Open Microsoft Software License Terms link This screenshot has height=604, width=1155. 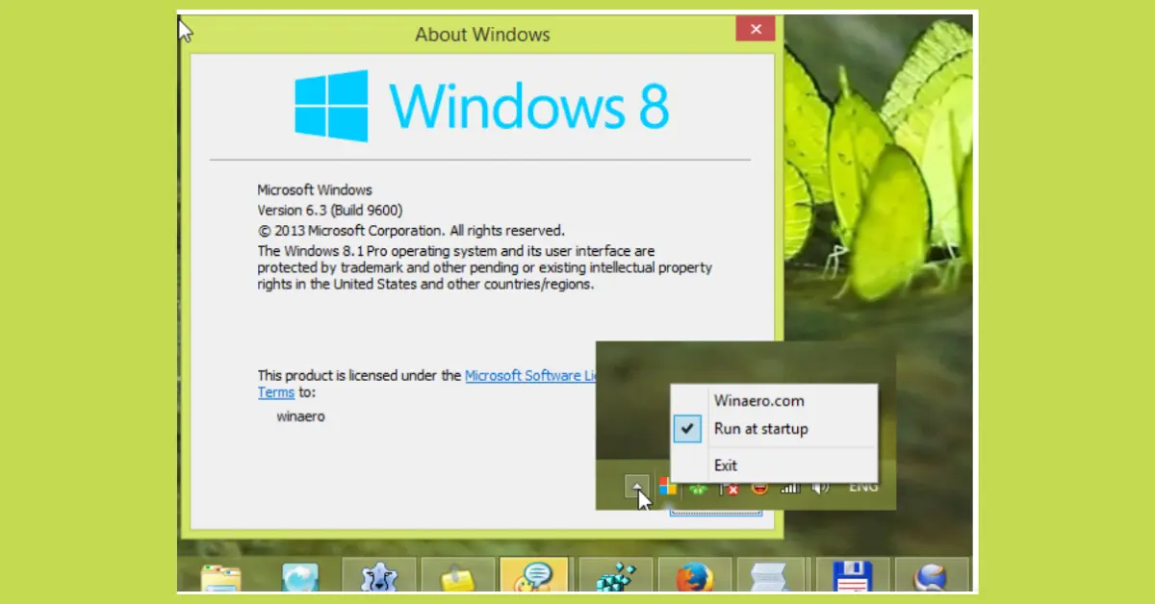click(x=530, y=376)
